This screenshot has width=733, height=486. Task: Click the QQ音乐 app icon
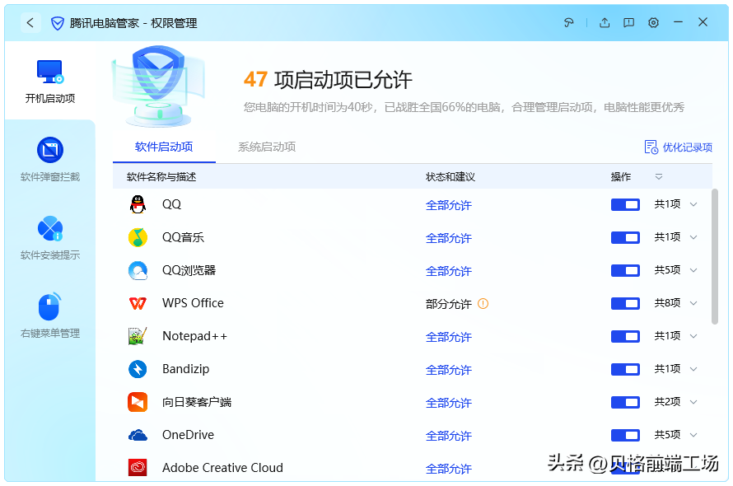point(138,237)
